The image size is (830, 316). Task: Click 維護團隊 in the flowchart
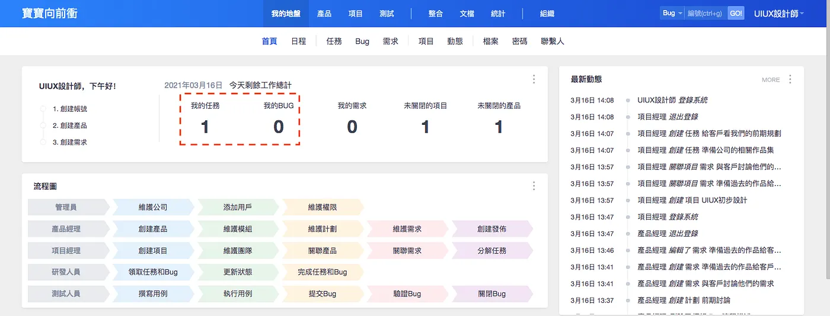[238, 250]
